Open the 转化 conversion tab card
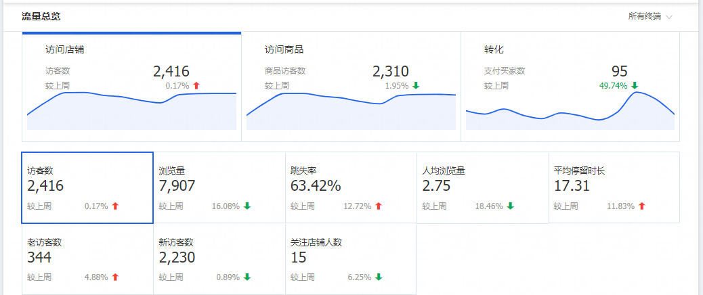The height and width of the screenshot is (295, 703). tap(570, 87)
